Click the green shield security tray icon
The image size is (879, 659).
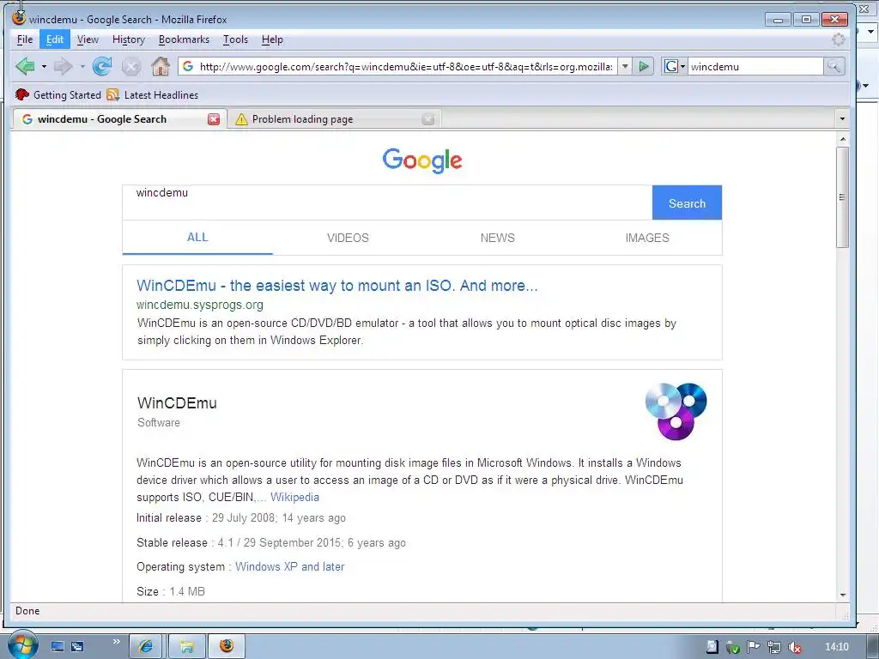coord(733,647)
